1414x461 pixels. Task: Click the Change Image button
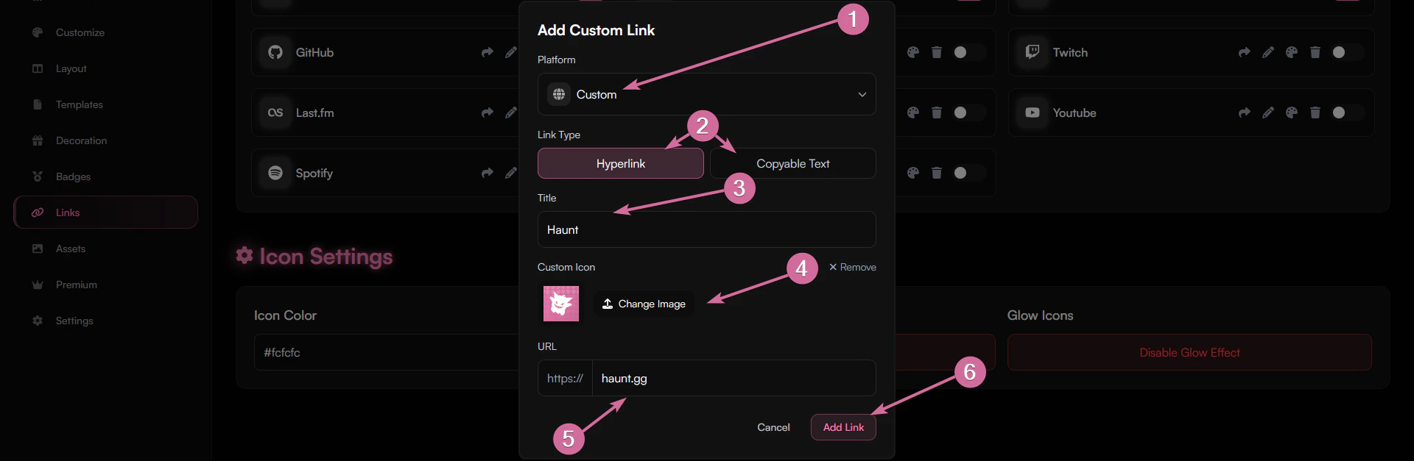tap(644, 304)
